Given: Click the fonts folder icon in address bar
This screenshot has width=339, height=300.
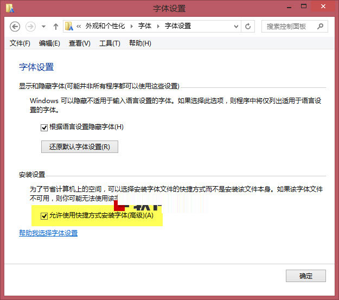Looking at the screenshot, I should coord(69,26).
